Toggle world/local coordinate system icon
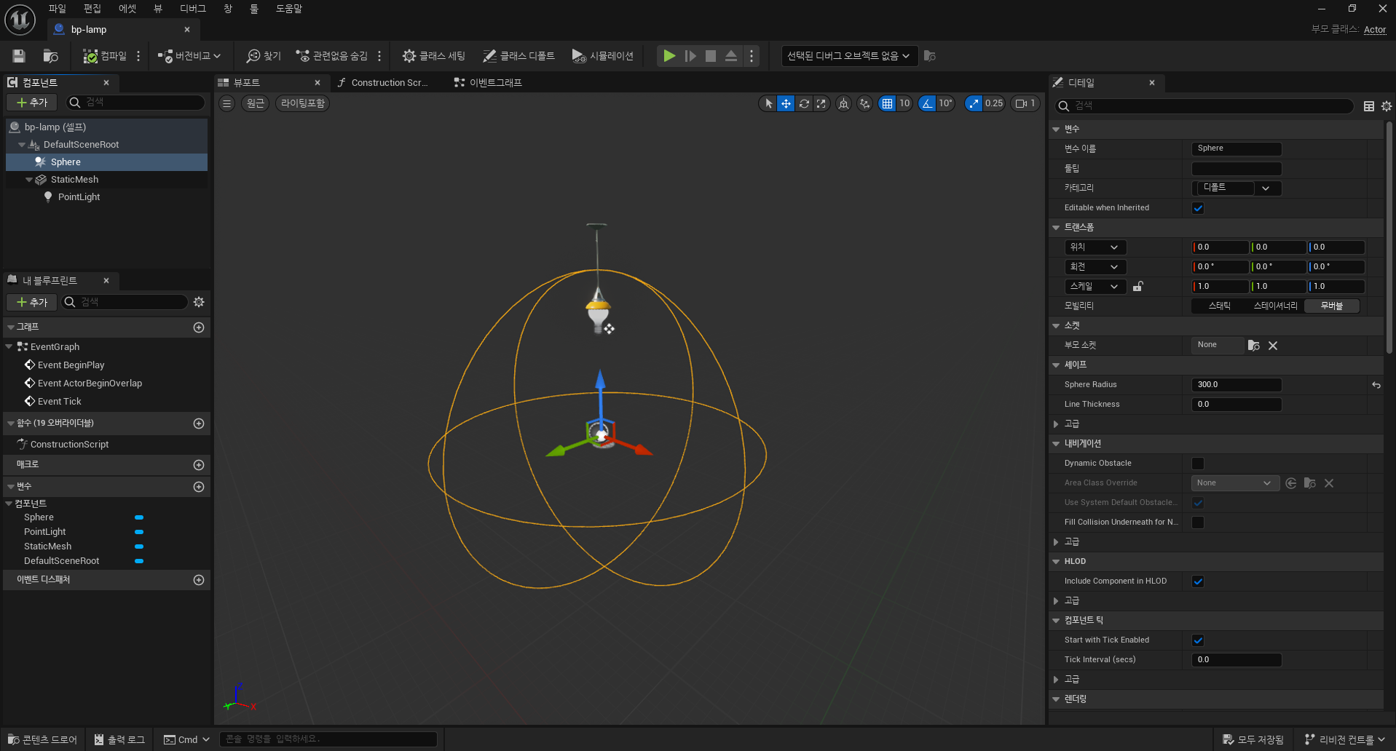The height and width of the screenshot is (751, 1396). [x=843, y=103]
